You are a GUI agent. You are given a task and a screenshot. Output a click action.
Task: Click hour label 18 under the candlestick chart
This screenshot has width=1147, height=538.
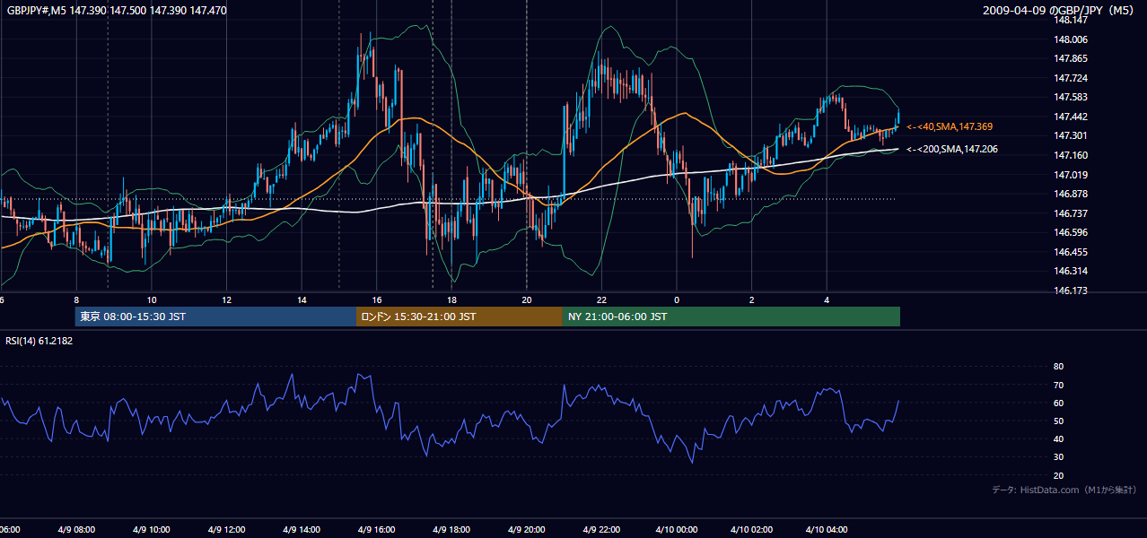click(451, 299)
